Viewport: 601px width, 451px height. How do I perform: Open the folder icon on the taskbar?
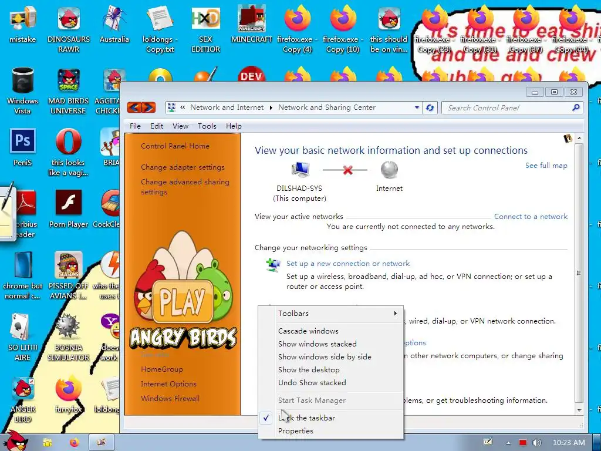pyautogui.click(x=48, y=443)
